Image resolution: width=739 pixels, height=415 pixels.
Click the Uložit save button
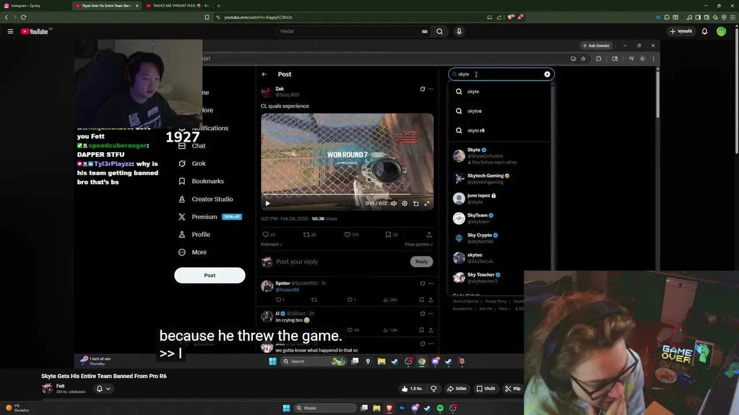[x=486, y=388]
